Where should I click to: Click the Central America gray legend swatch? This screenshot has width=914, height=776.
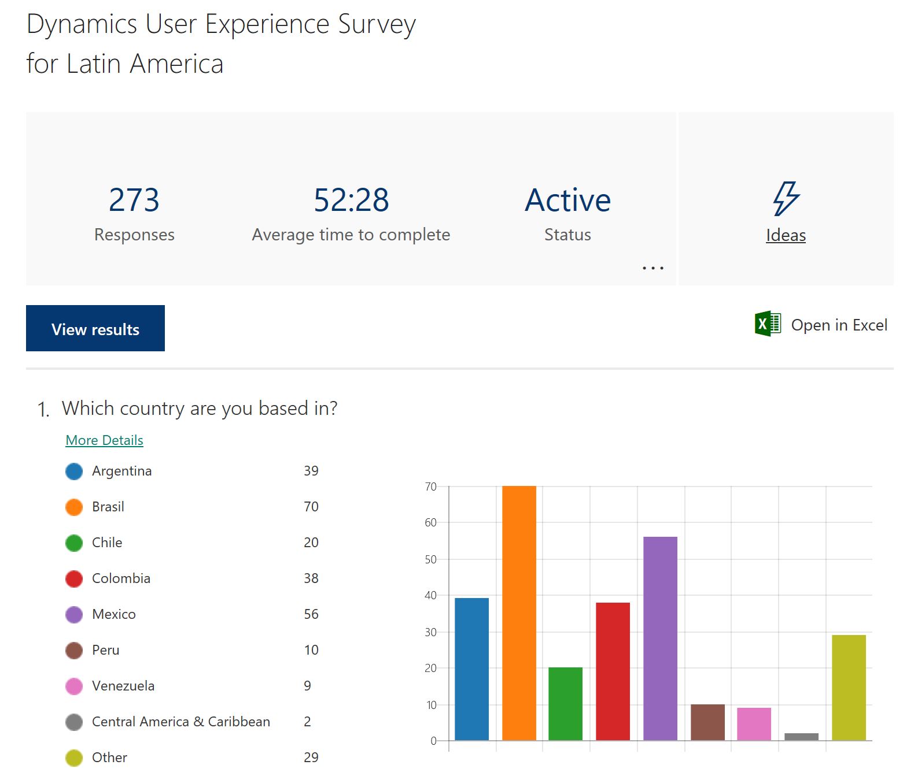point(74,722)
